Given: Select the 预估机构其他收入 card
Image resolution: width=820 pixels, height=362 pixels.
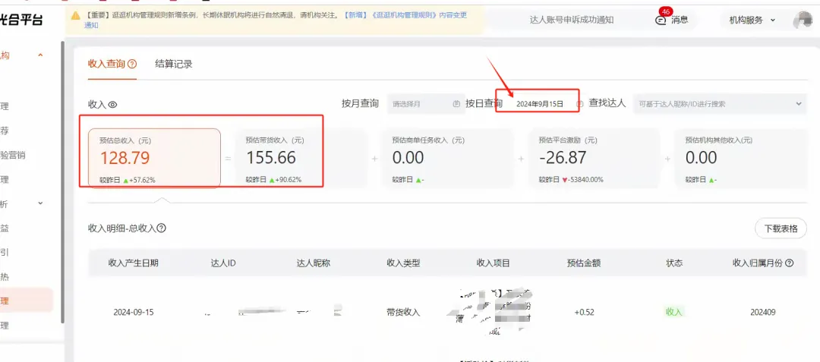Looking at the screenshot, I should point(741,159).
